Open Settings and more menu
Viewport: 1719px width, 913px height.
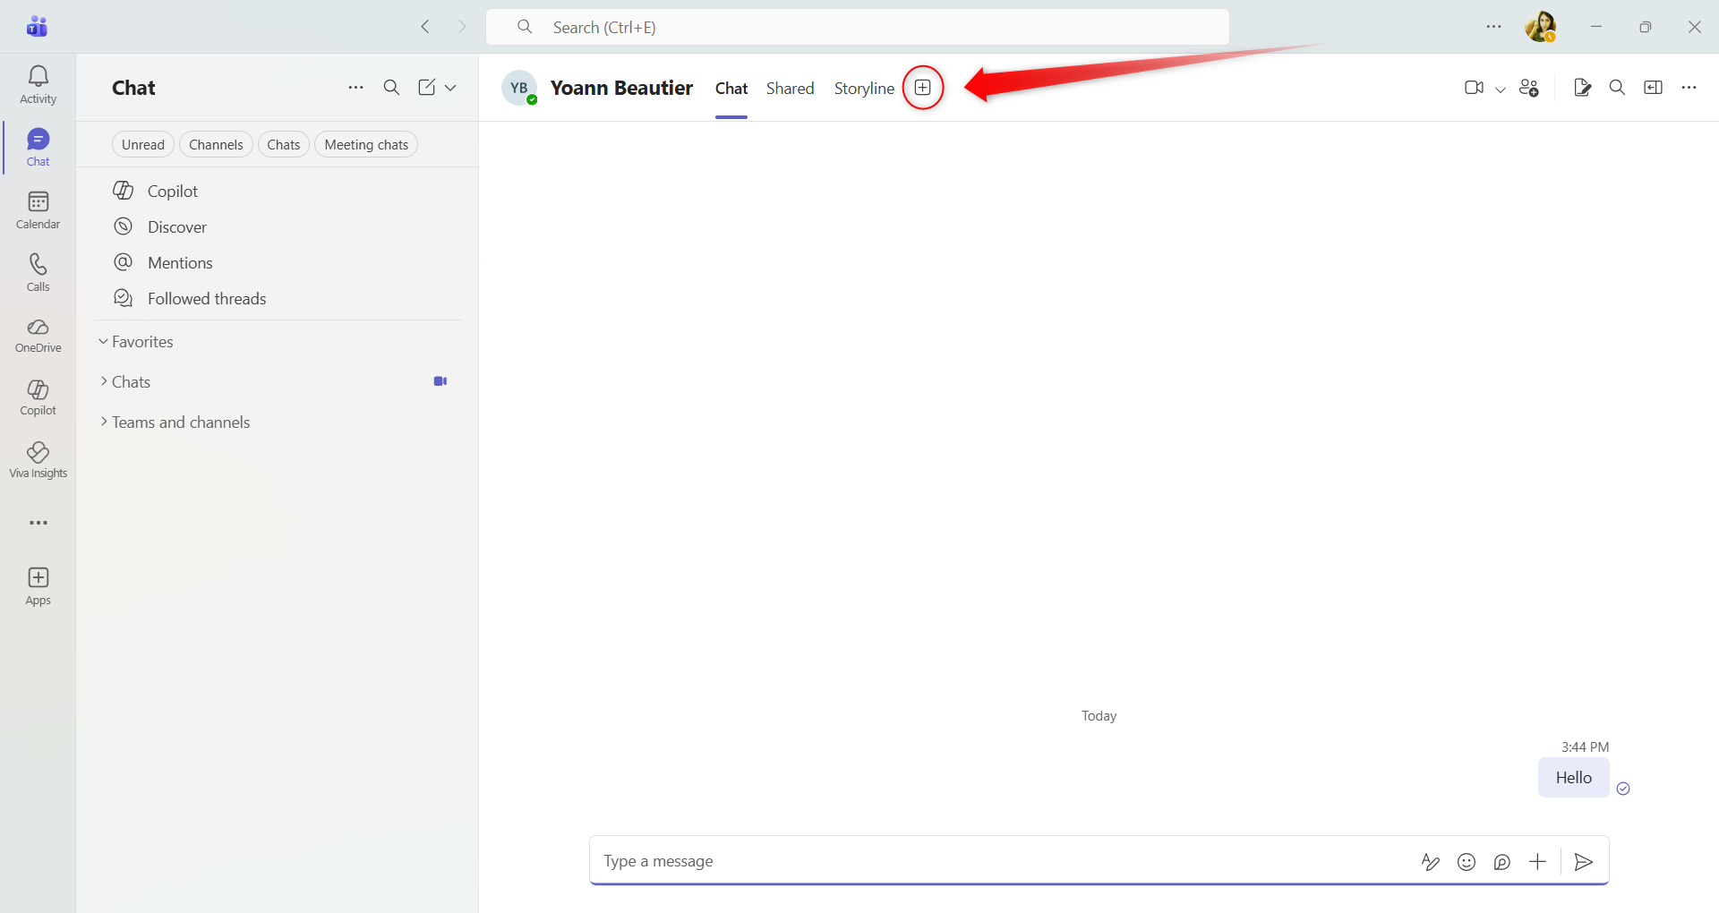[x=1493, y=27]
